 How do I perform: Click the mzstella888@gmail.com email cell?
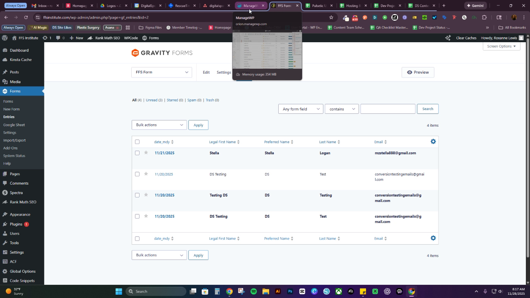(395, 153)
